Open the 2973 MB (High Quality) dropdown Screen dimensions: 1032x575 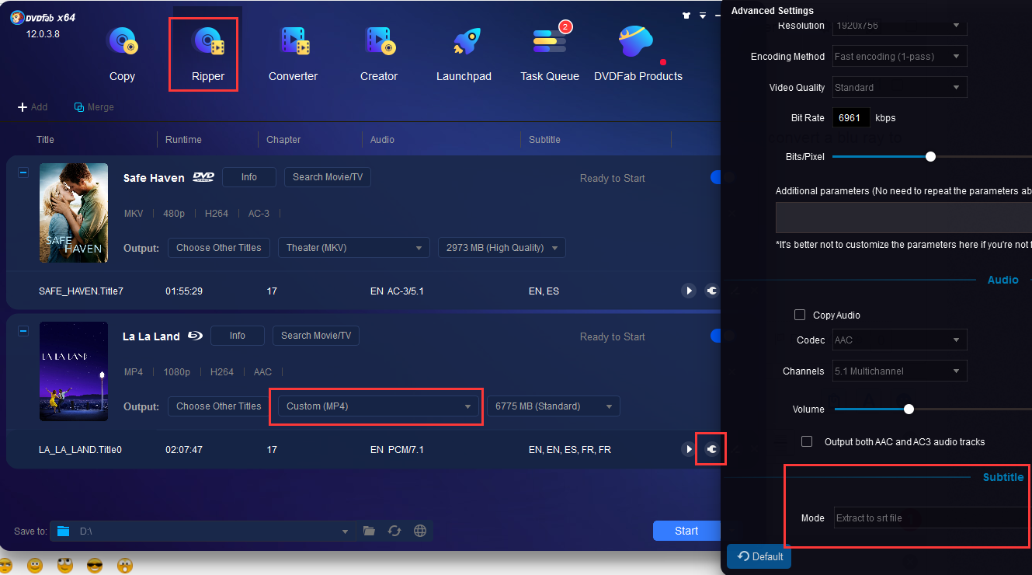[502, 248]
